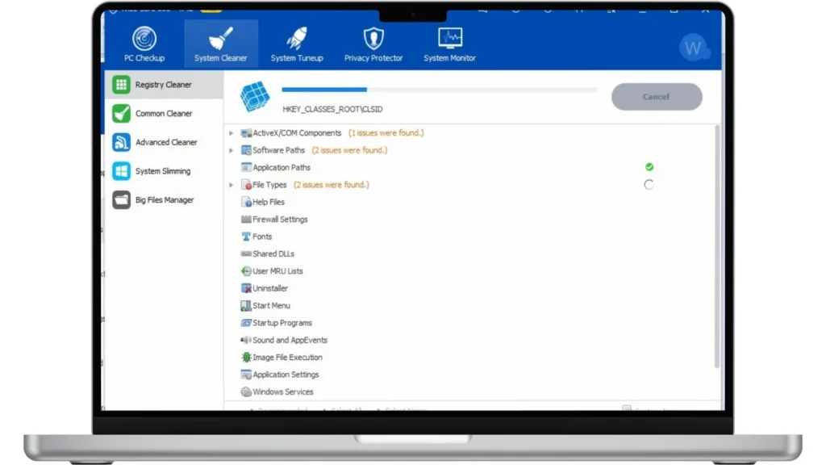Select the Firewall Settings entry
This screenshot has width=826, height=465.
coord(279,220)
